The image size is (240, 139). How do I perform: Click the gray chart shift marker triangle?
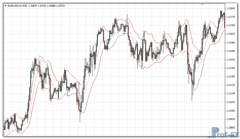[x=203, y=5]
